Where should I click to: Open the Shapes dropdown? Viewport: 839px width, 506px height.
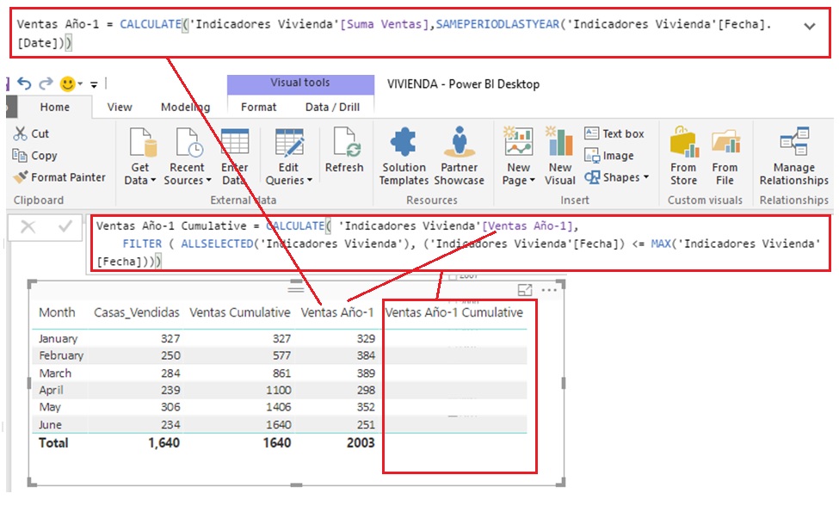coord(616,177)
